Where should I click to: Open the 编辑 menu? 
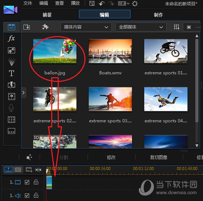[x=43, y=3]
